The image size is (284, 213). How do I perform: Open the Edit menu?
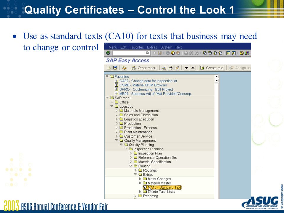pos(123,47)
